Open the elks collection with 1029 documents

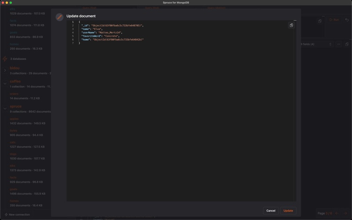pos(12,9)
